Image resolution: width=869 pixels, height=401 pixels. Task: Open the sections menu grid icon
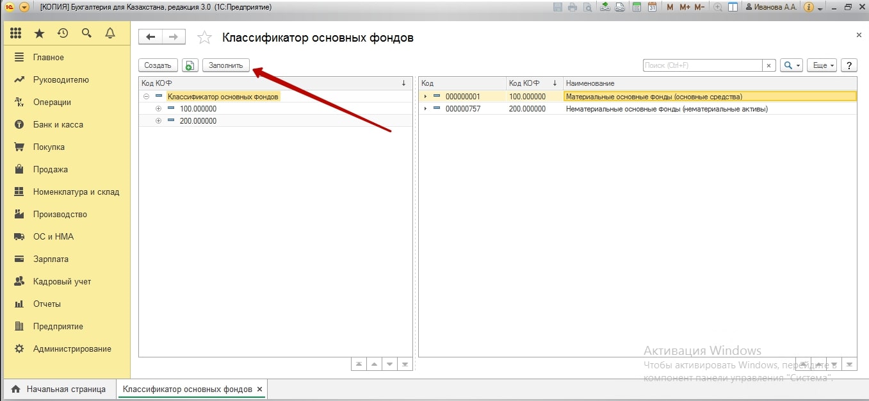pos(16,33)
